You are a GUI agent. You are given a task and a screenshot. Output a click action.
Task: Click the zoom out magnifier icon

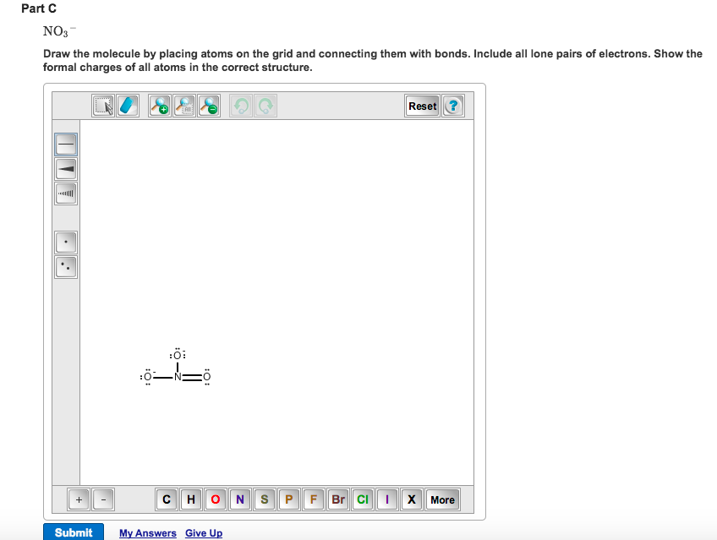coord(208,106)
